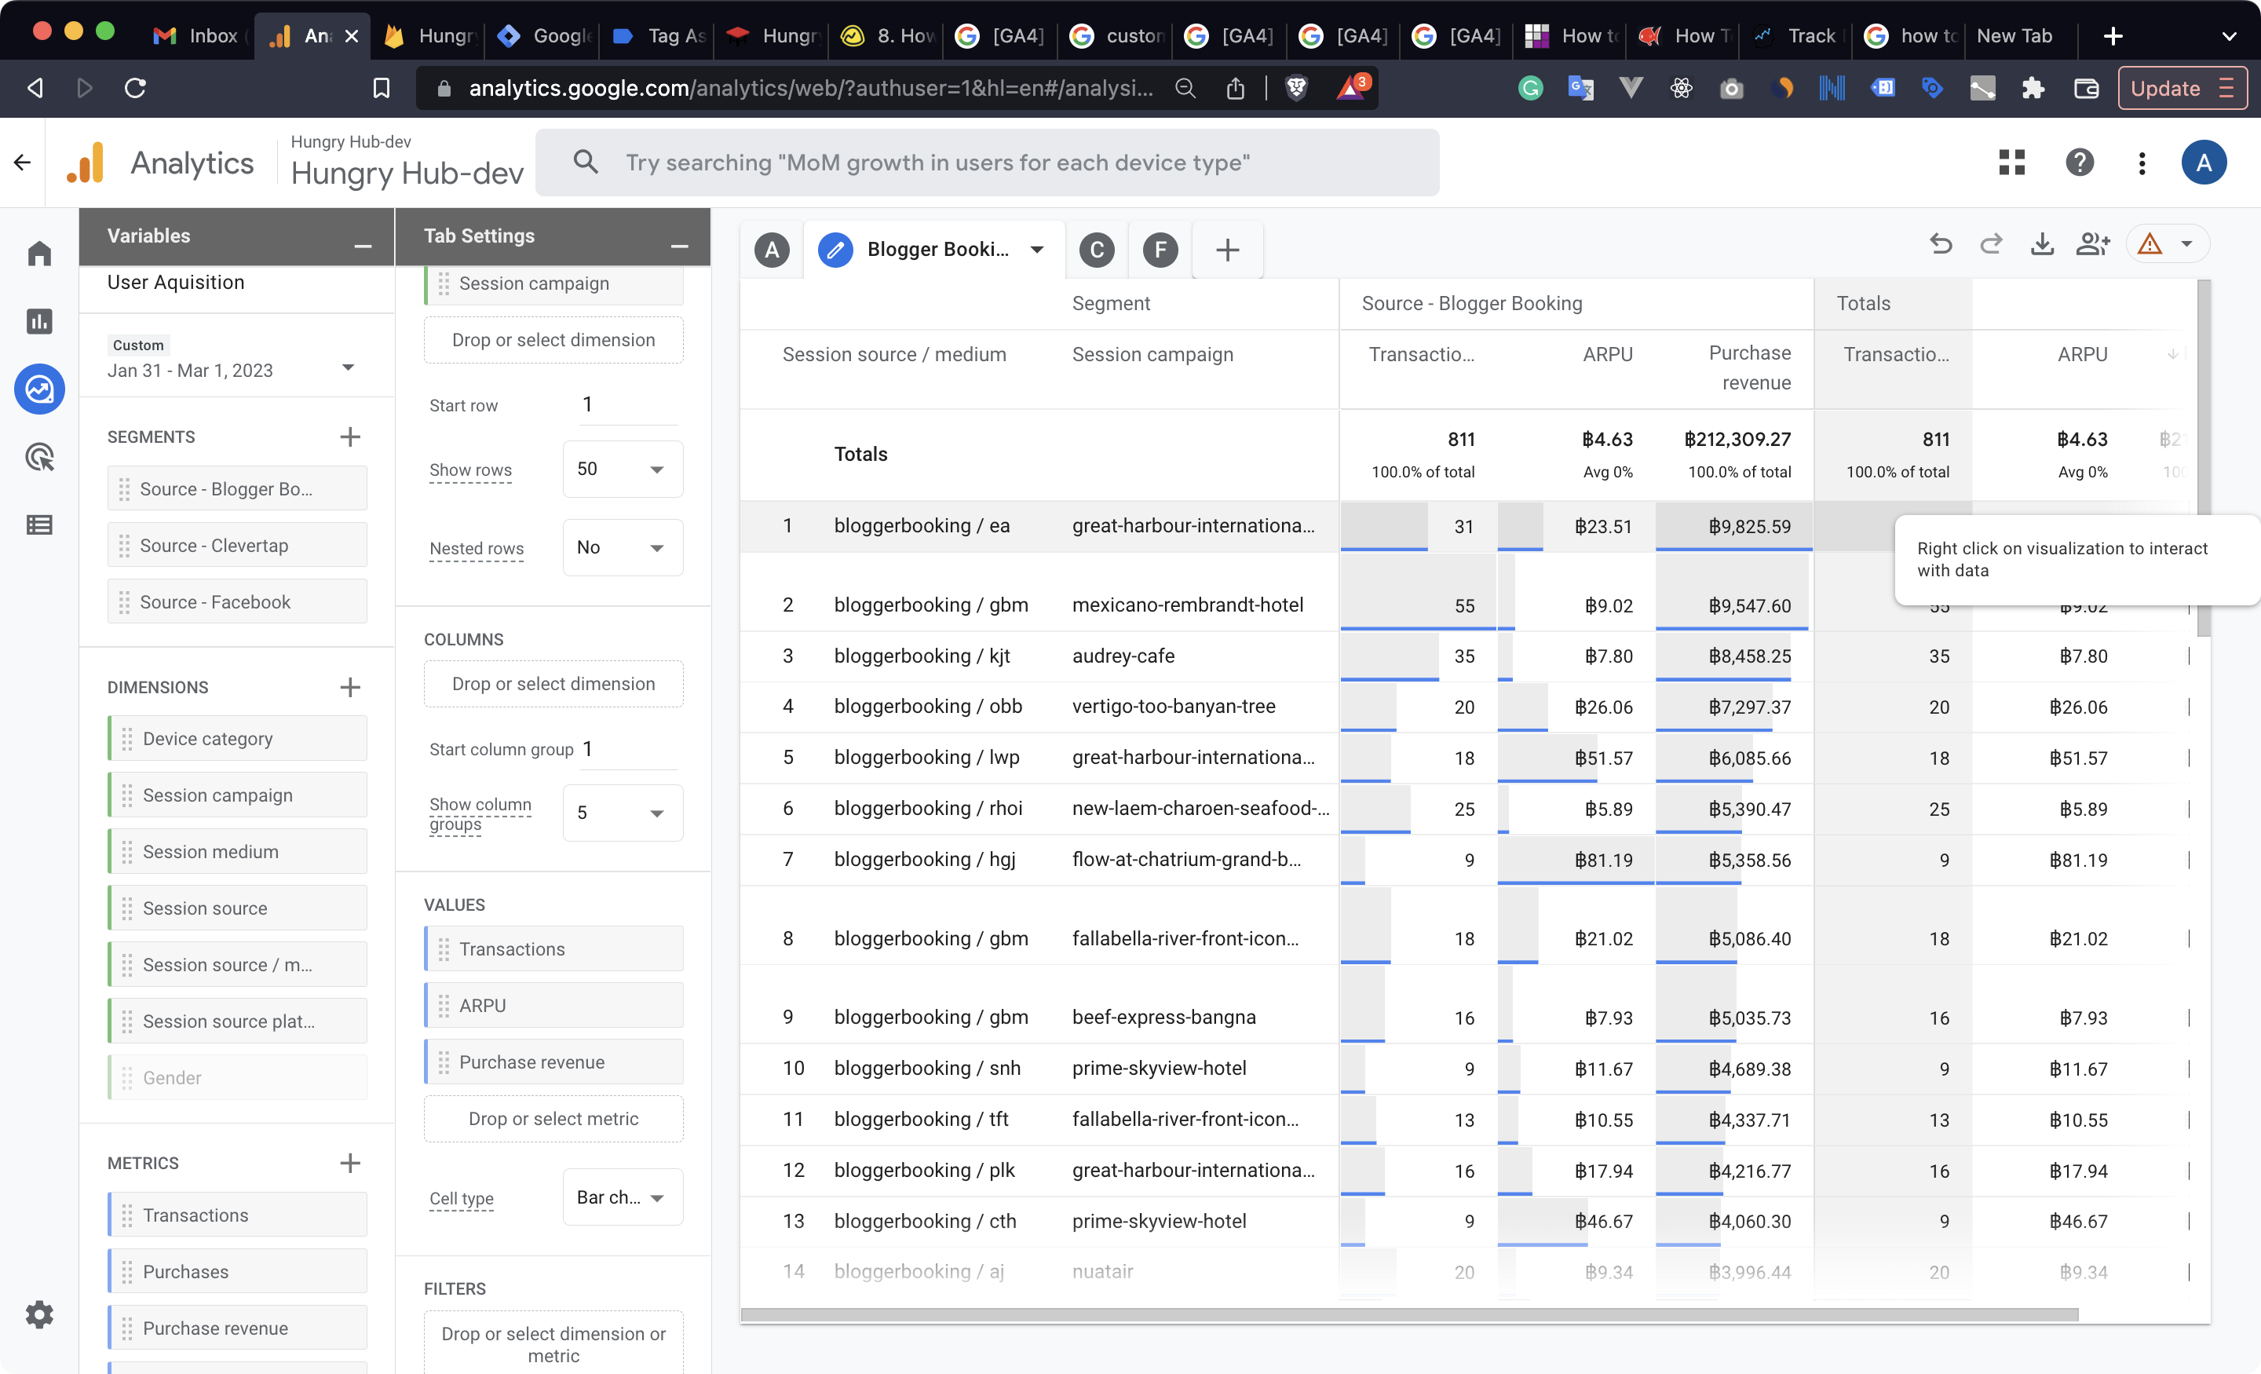Download the exploration data
This screenshot has width=2261, height=1374.
coord(2042,244)
